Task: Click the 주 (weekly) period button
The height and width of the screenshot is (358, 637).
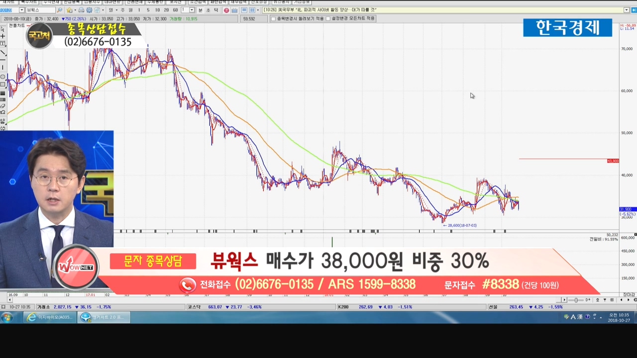Action: (123, 10)
